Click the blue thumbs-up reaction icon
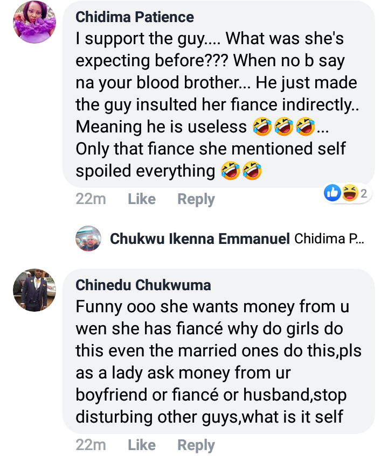Screen dimensions: 388x456 point(332,193)
